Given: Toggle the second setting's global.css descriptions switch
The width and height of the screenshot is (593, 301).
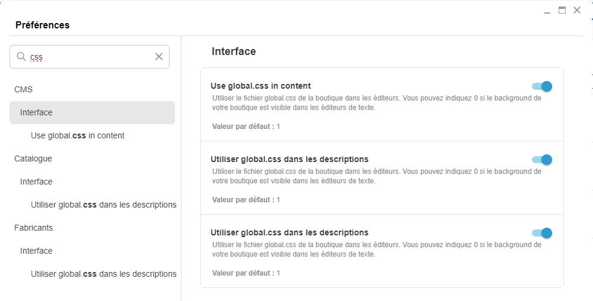Looking at the screenshot, I should click(x=542, y=160).
